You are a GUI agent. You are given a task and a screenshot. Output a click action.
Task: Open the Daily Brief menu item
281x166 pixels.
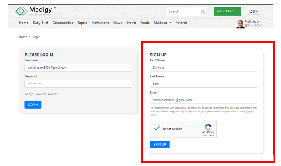pyautogui.click(x=40, y=23)
